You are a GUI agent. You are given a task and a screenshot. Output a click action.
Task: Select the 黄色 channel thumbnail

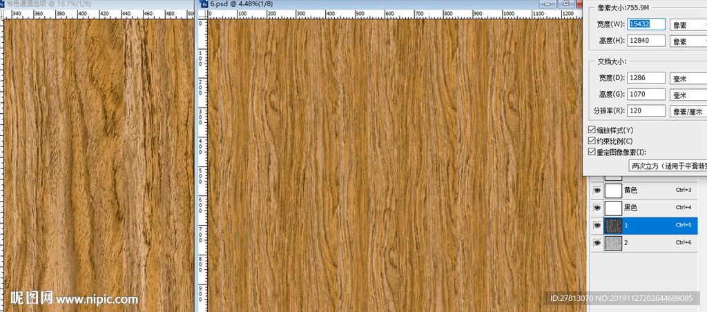613,191
